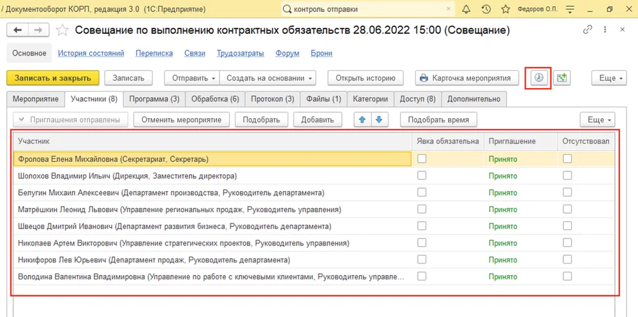
Task: Select the "Участники (8)" tab
Action: (x=94, y=99)
